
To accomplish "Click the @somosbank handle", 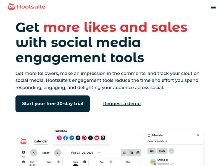I will coord(163,164).
